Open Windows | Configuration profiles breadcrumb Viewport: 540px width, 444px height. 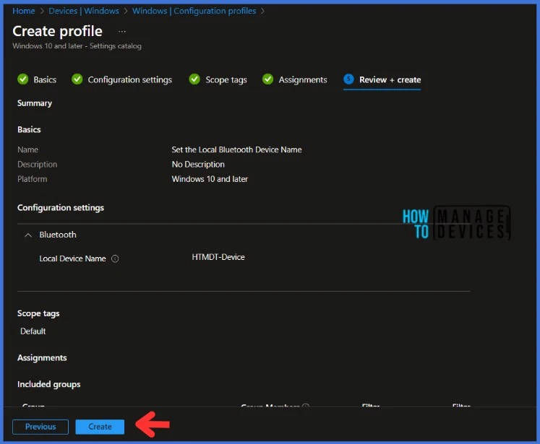pyautogui.click(x=194, y=11)
